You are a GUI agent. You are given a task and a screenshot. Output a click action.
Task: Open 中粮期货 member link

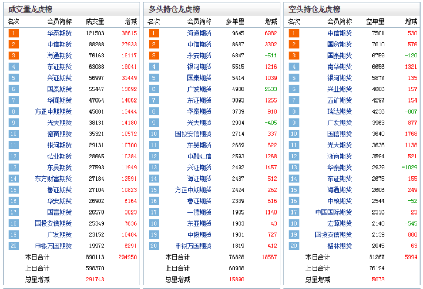coord(340,201)
